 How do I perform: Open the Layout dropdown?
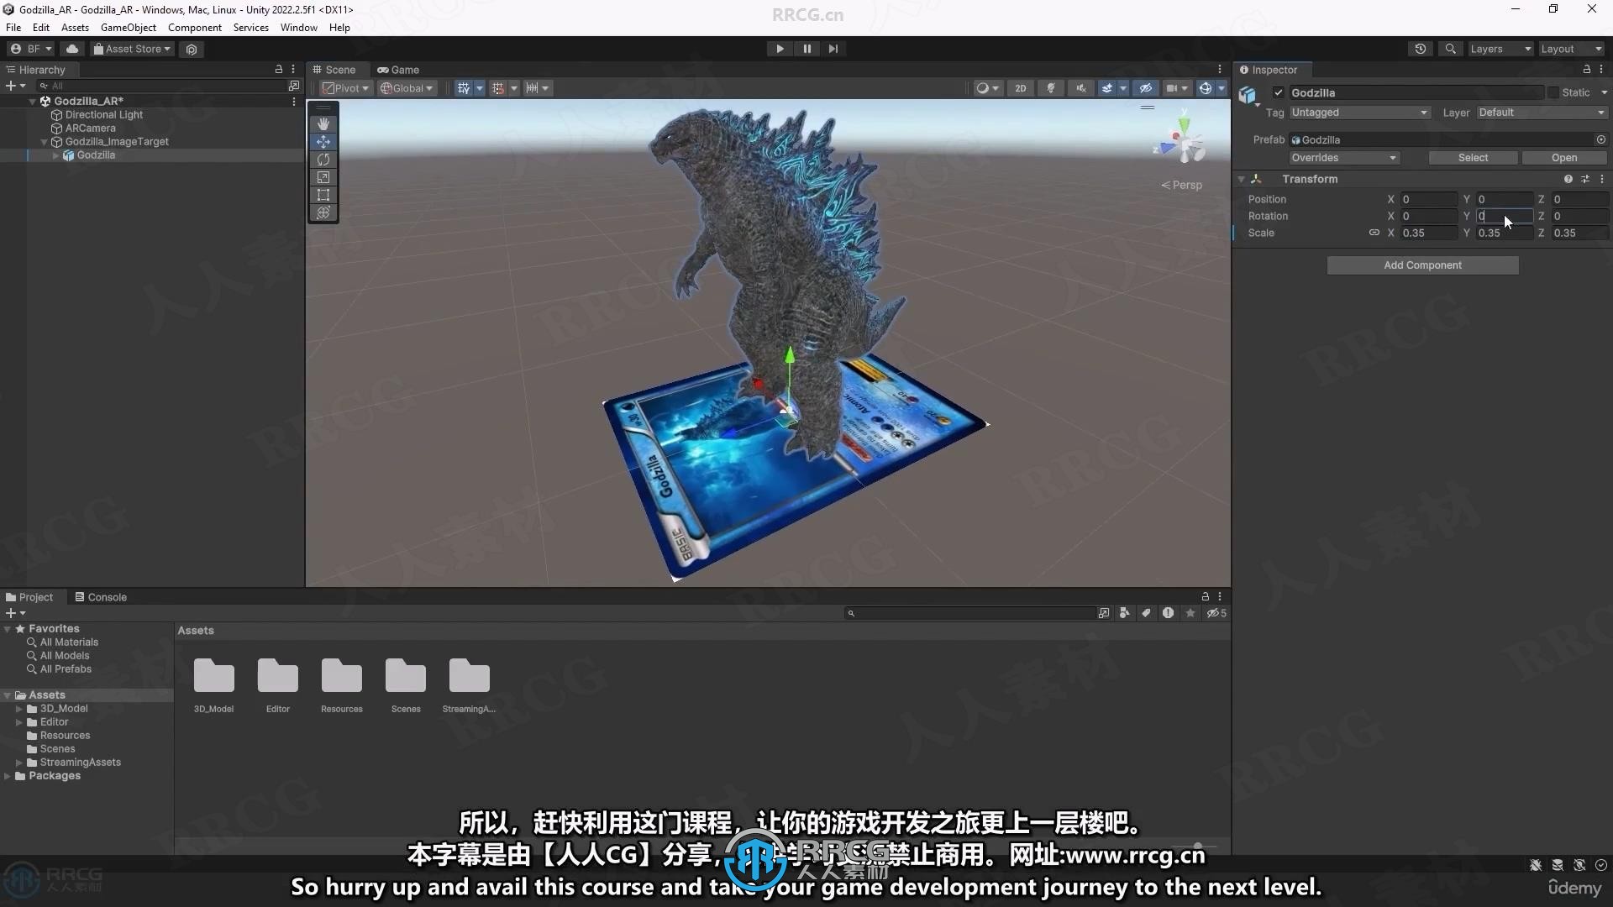point(1571,49)
